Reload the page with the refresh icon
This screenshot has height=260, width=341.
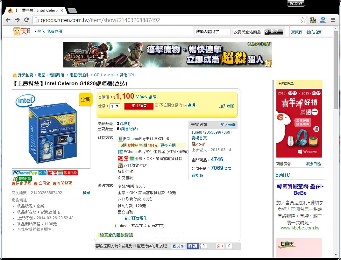tap(26, 20)
